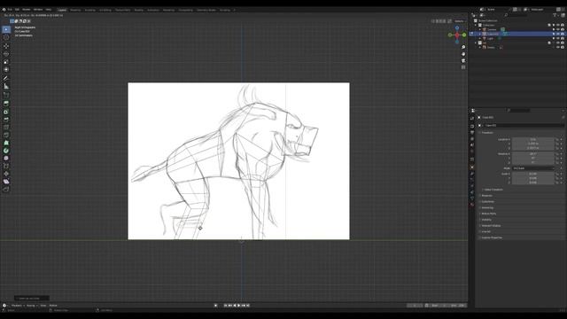Select the Smooth vertices tool
Viewport: 567px width, 319px height.
[6, 158]
